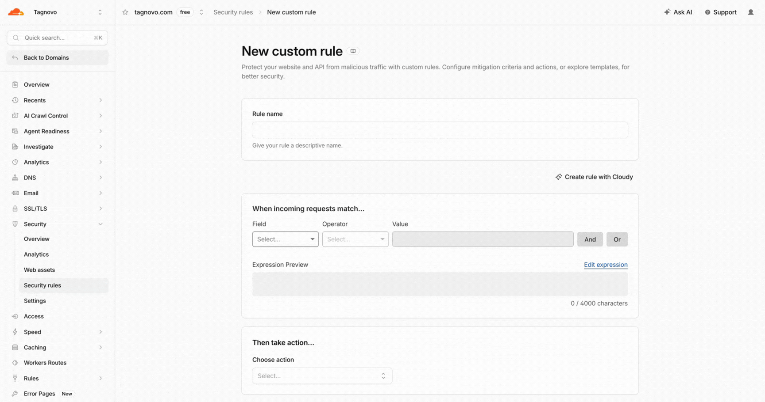Click the Security shield icon
The image size is (765, 402).
[x=15, y=224]
